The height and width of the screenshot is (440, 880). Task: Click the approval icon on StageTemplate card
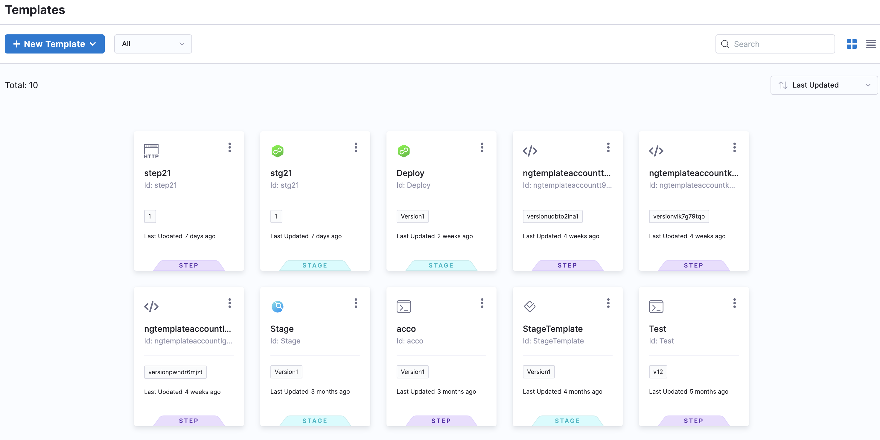[529, 306]
